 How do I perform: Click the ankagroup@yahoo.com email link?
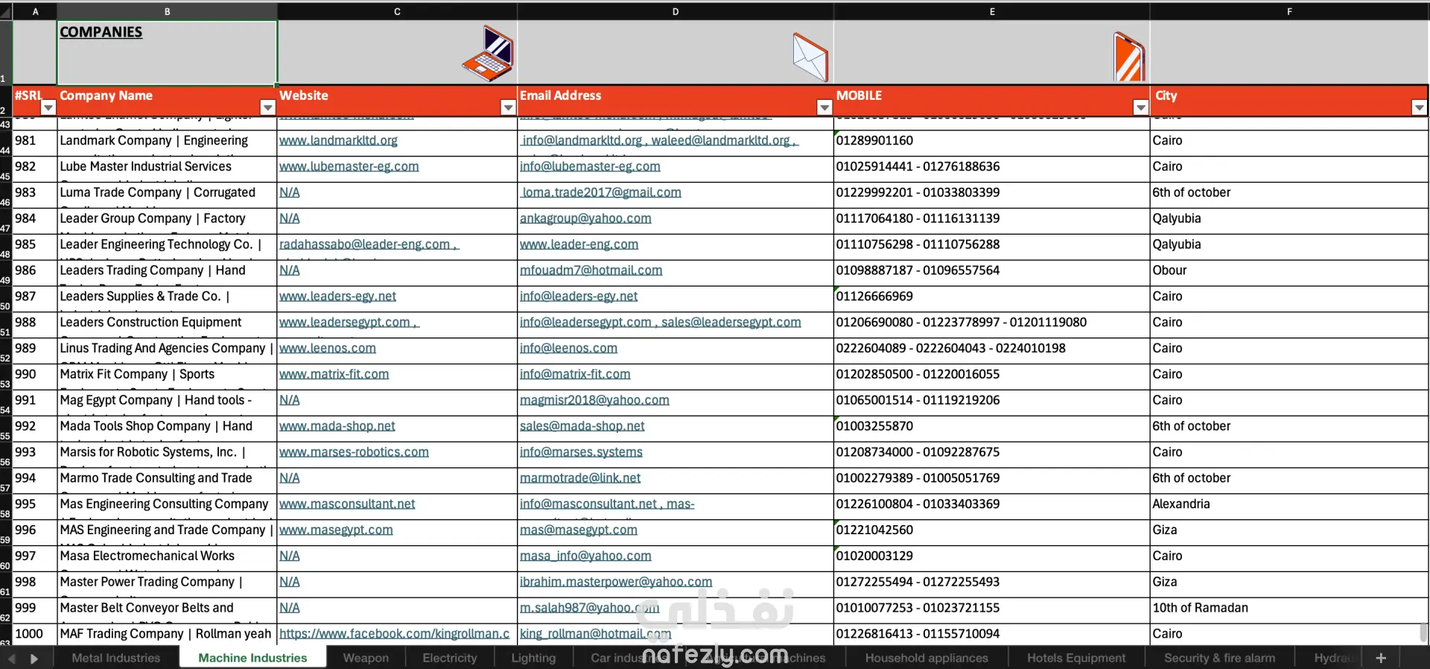pos(585,219)
